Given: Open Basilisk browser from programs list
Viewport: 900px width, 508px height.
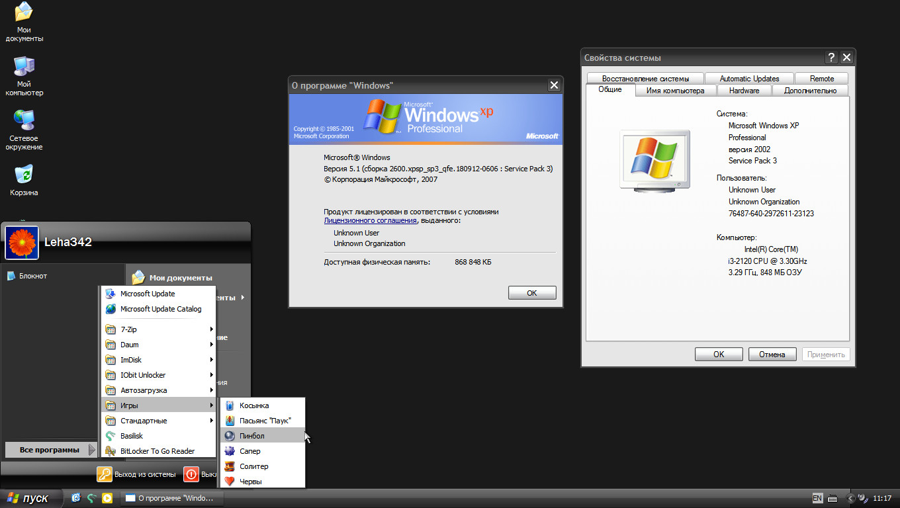Looking at the screenshot, I should point(132,436).
